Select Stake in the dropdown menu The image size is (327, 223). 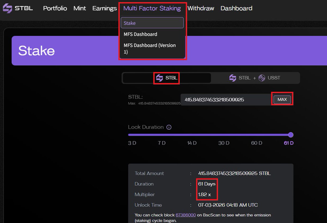pos(152,23)
